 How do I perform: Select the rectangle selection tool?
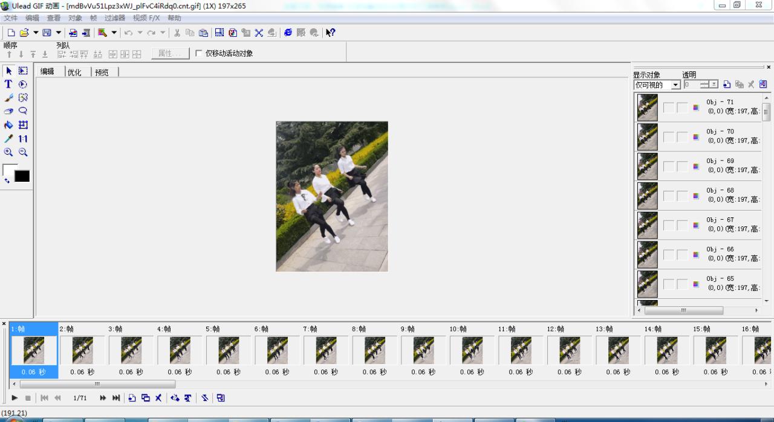[23, 71]
